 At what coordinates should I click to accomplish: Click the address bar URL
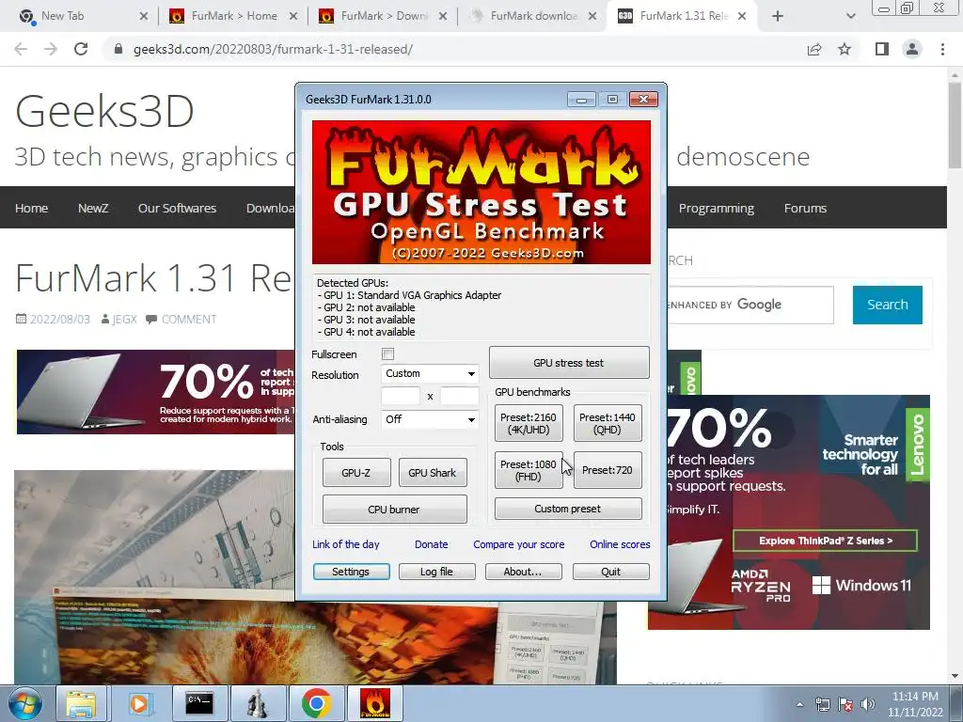274,49
